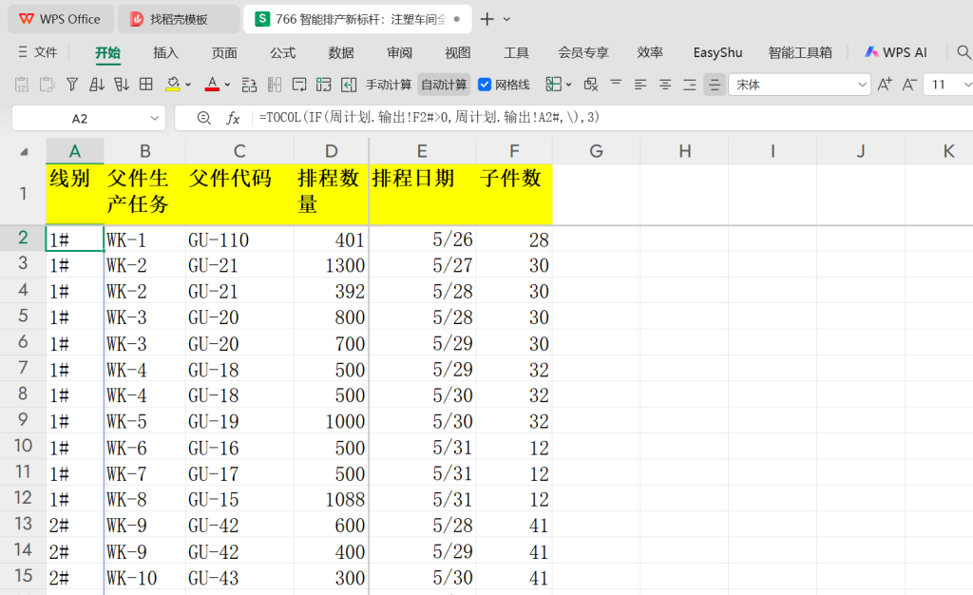The height and width of the screenshot is (595, 973).
Task: Switch to the WPS Office home tab
Action: (60, 19)
